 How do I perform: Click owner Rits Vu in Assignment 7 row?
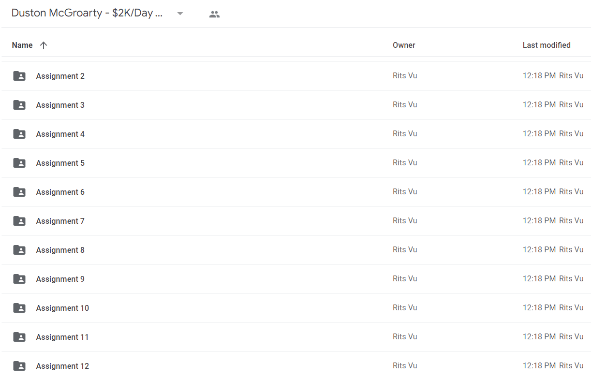[x=405, y=220]
